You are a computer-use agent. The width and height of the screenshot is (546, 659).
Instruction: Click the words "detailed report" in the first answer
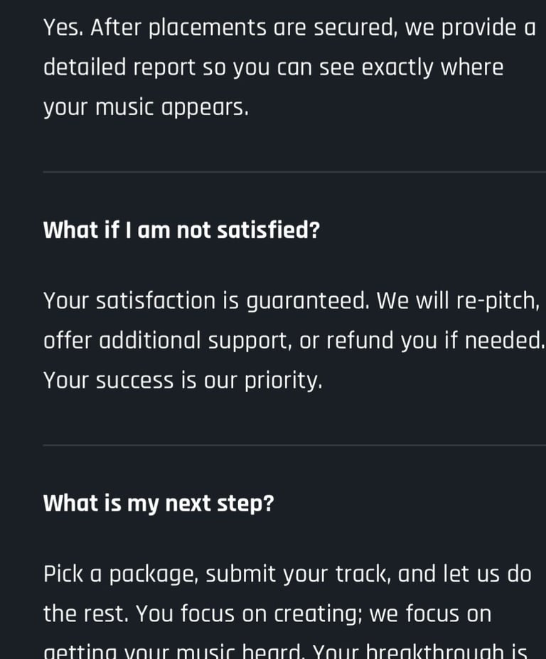tap(119, 68)
